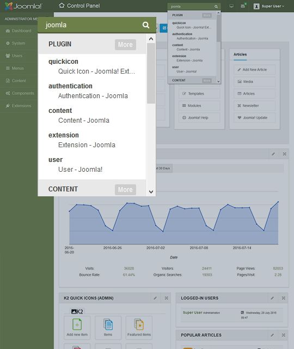Open the Extensions sidebar menu

pos(19,106)
